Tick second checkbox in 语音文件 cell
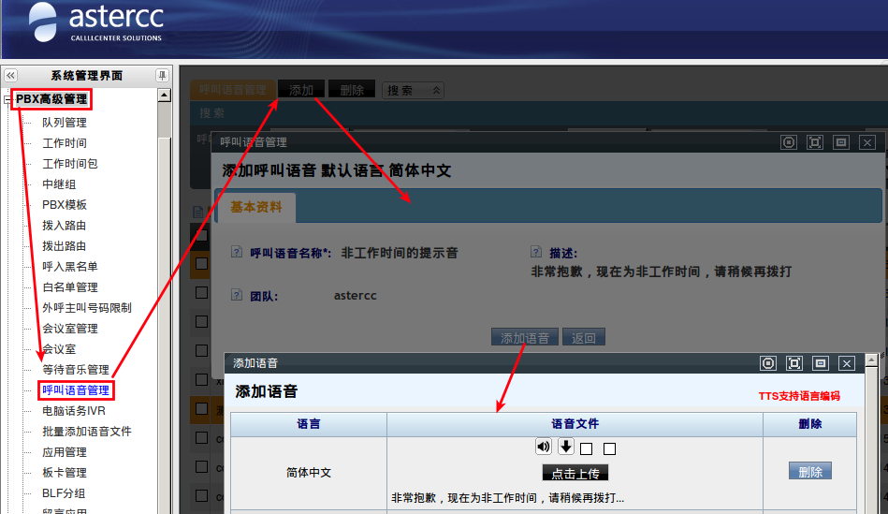The width and height of the screenshot is (888, 514). 609,449
